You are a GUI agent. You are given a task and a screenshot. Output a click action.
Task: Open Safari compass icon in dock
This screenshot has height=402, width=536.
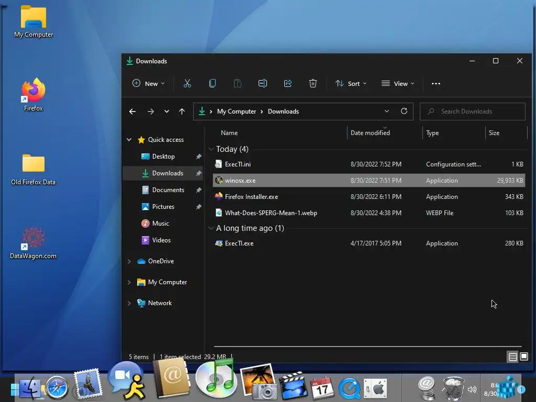pos(58,388)
